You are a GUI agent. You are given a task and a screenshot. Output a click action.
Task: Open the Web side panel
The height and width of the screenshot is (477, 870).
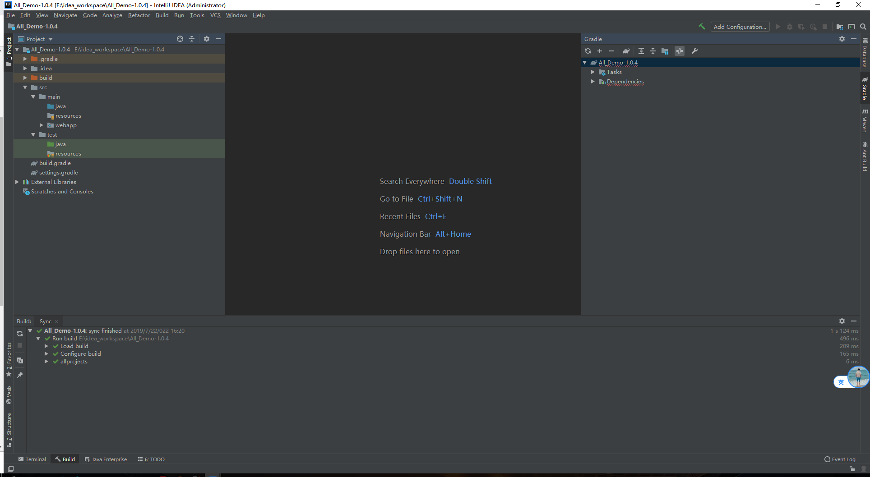click(x=9, y=395)
